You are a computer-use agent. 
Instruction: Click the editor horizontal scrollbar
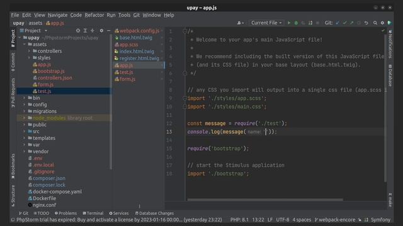point(265,200)
